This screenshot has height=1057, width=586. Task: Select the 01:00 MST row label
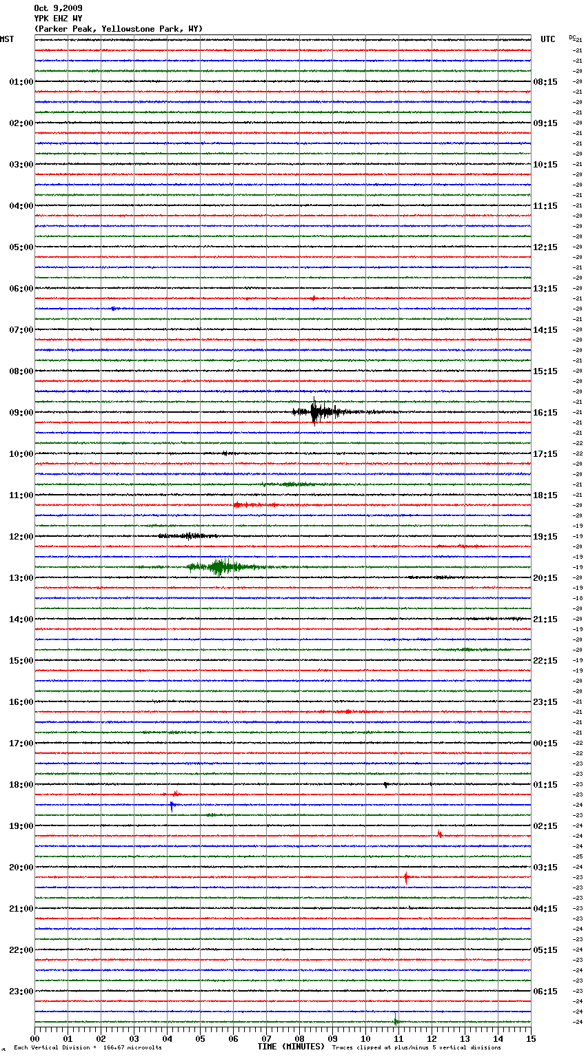[21, 82]
